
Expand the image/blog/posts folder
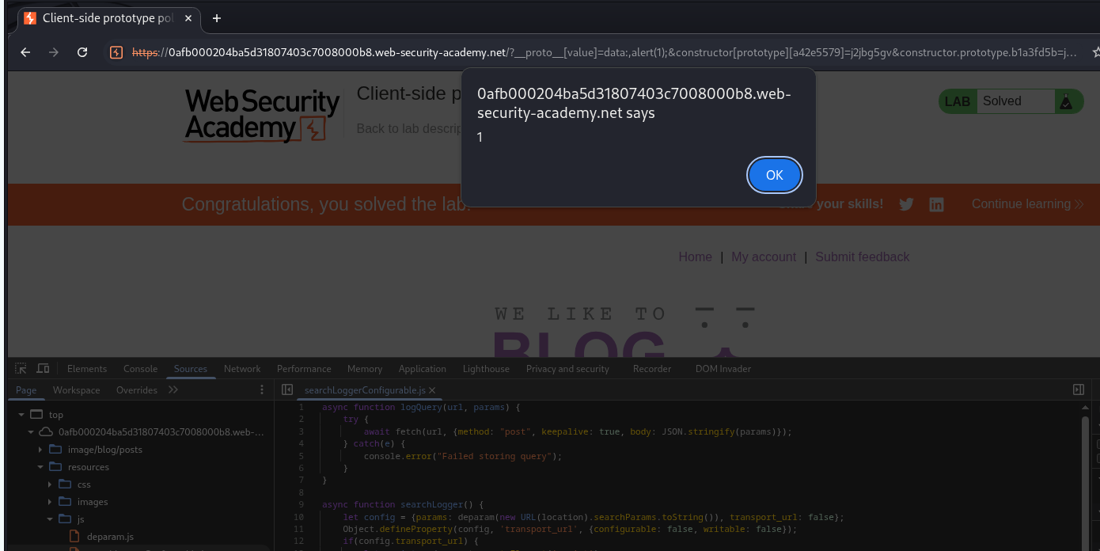point(40,450)
